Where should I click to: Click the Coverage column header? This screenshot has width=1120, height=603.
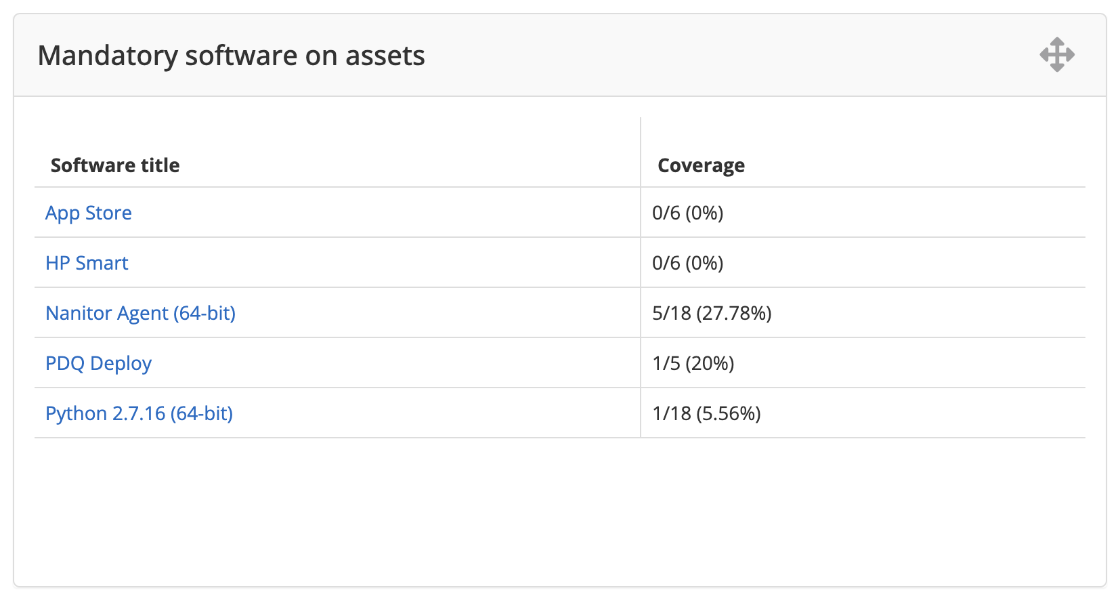coord(701,165)
